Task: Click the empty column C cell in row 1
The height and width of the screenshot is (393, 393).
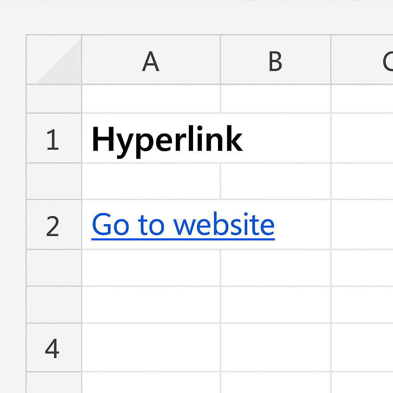Action: 362,139
